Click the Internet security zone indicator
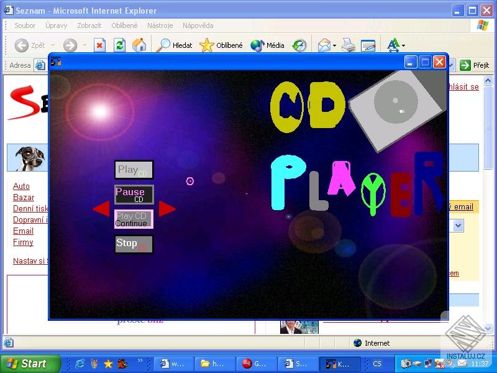497x373 pixels. (372, 343)
